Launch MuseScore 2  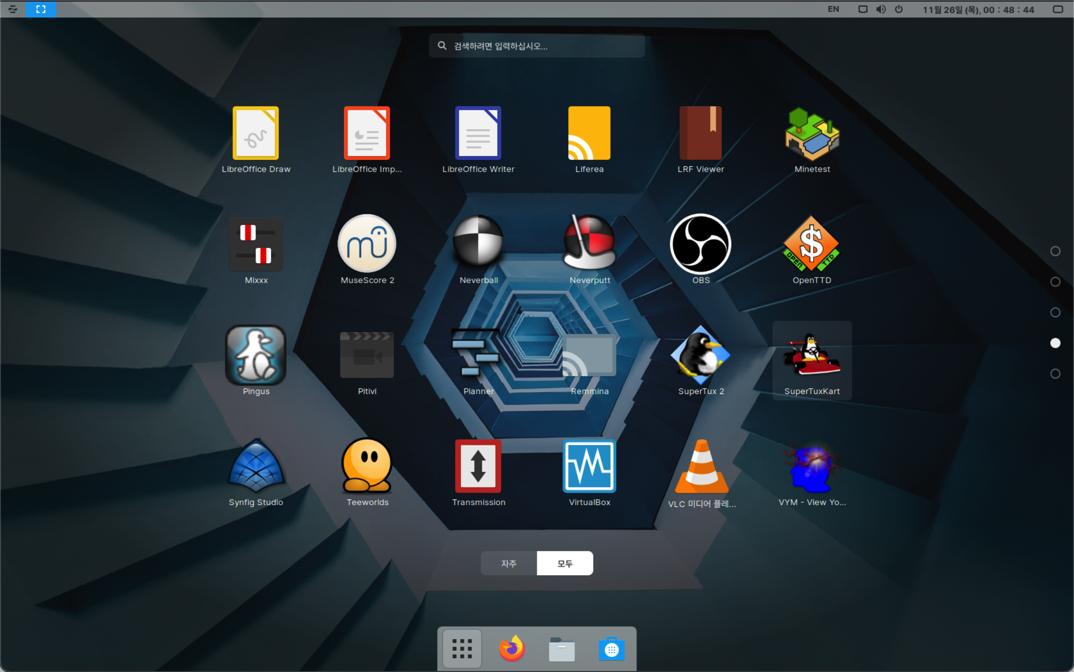point(367,250)
